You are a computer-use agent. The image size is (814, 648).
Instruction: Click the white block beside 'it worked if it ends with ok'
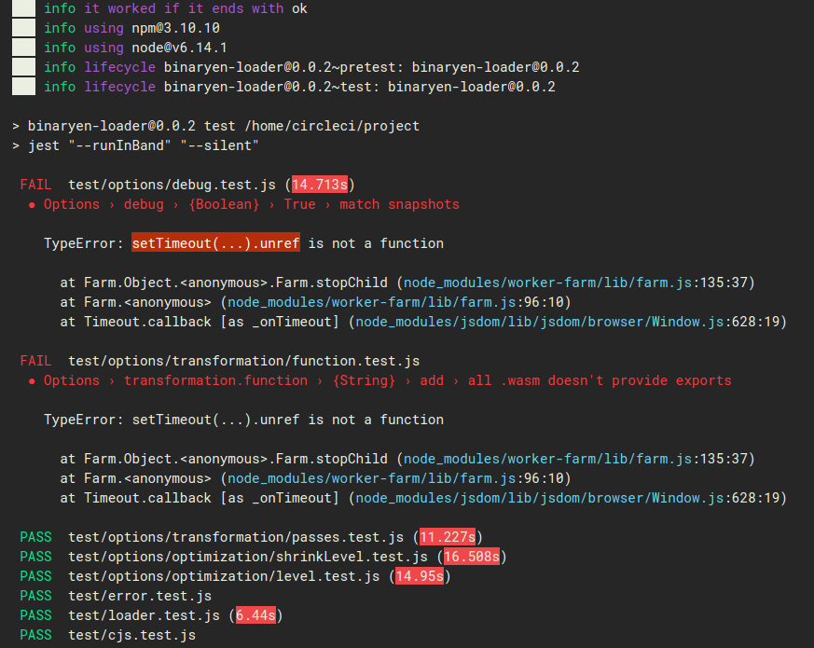(24, 8)
